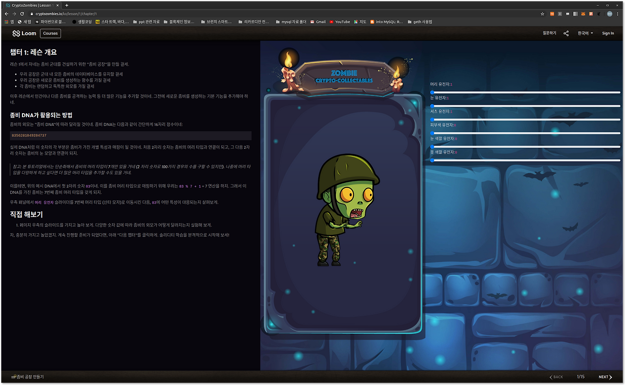The image size is (625, 385).
Task: Click the inline code 머리 유전자 in the lesson text
Action: click(44, 202)
